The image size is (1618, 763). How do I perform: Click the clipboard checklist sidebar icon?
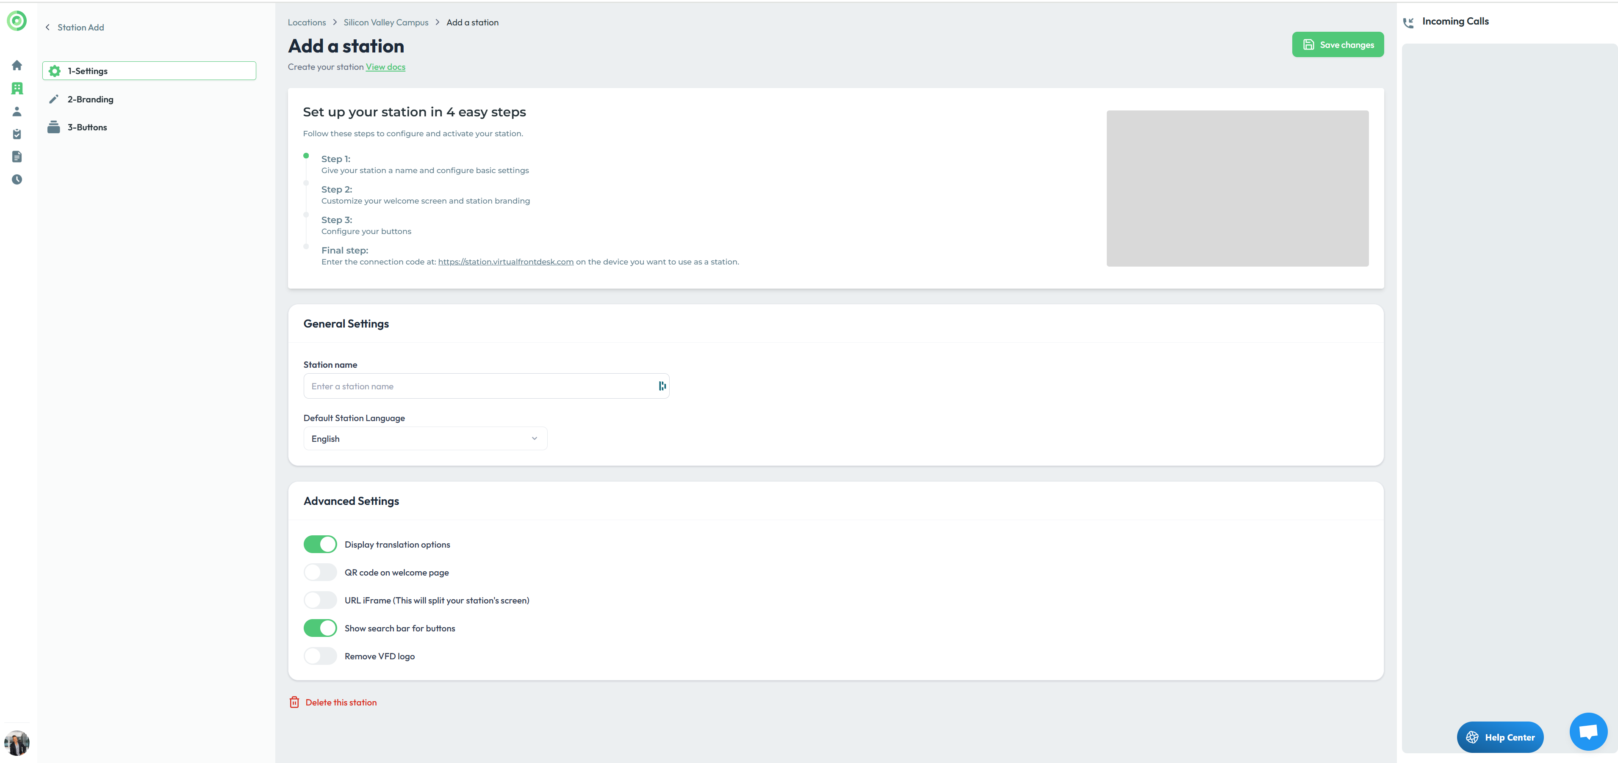[x=17, y=134]
